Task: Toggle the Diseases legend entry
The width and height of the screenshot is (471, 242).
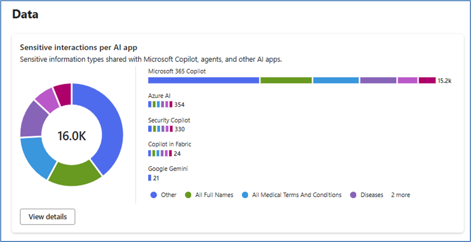Action: pyautogui.click(x=366, y=195)
